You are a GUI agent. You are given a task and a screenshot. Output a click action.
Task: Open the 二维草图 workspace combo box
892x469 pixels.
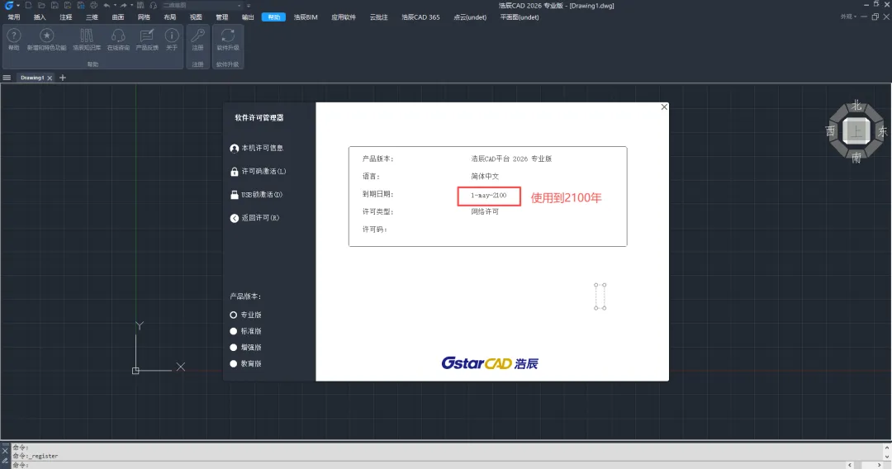pos(202,5)
